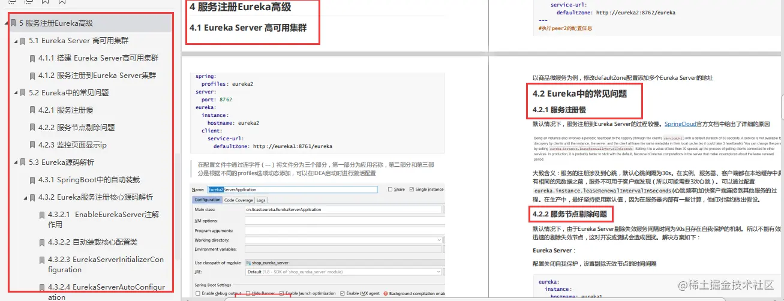Follow the SpringCloud hyperlink in the page
This screenshot has height=301, width=784.
point(680,124)
